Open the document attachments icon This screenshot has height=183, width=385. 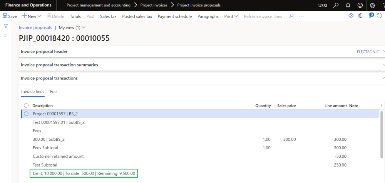[371, 16]
